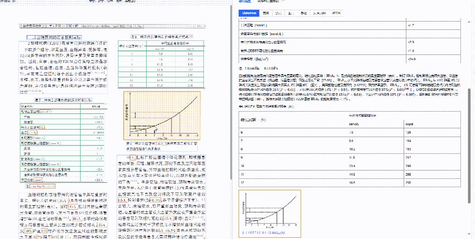Viewport: 475px width, 239px height.
Task: Click the '126' cell in the result table
Action: coord(432,133)
